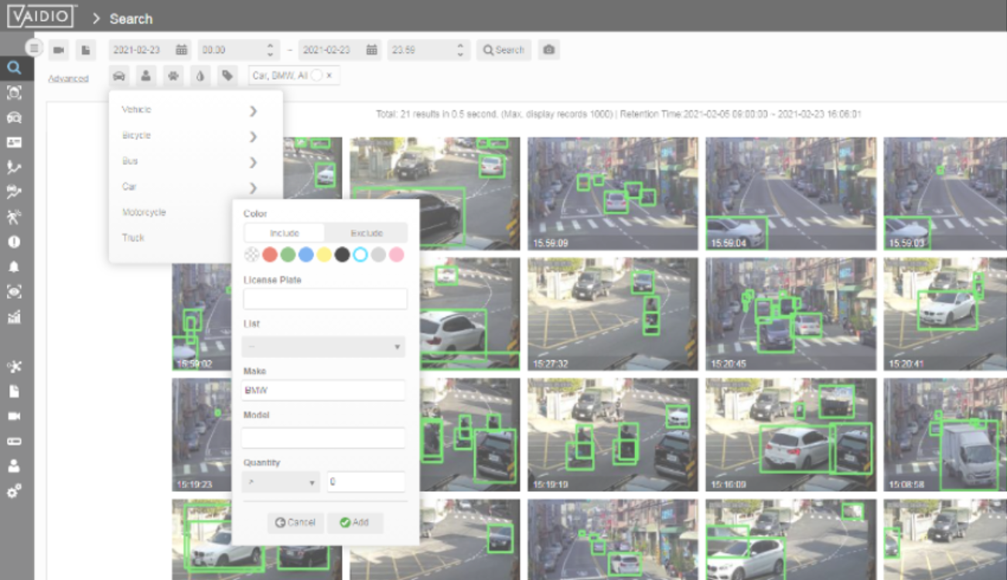Open the List dropdown
Image resolution: width=1007 pixels, height=580 pixels.
324,346
